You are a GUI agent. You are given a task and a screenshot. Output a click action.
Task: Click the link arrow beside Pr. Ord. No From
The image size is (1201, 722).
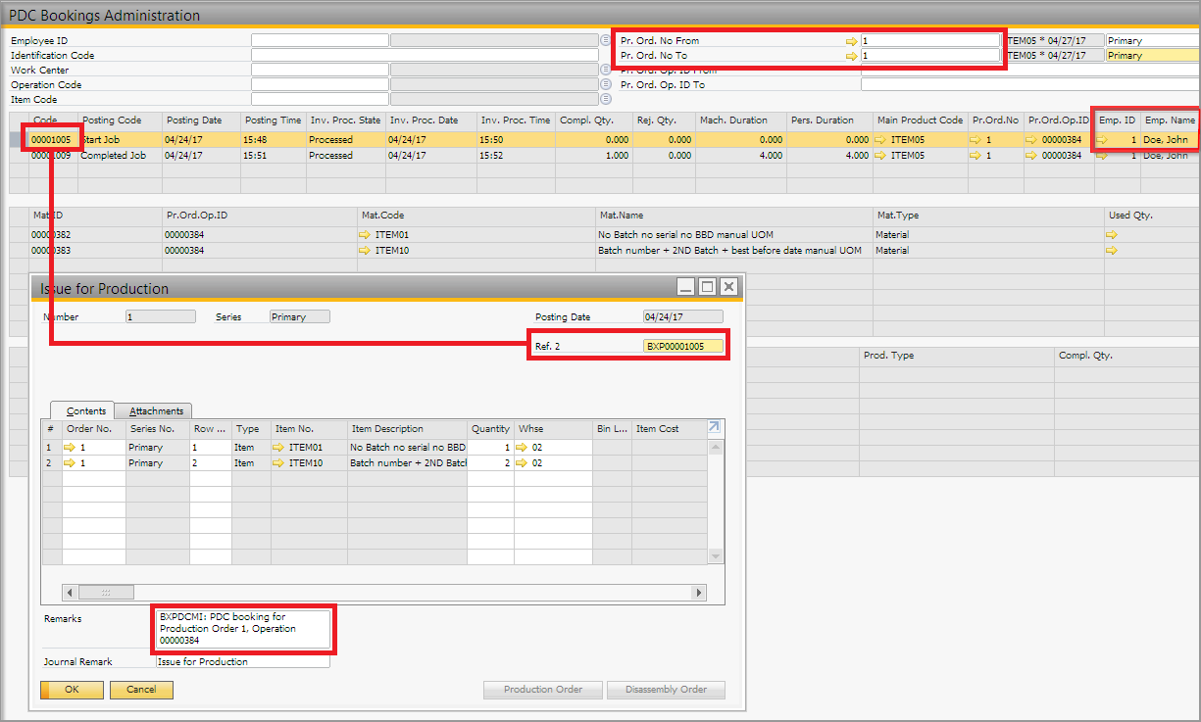[x=851, y=40]
